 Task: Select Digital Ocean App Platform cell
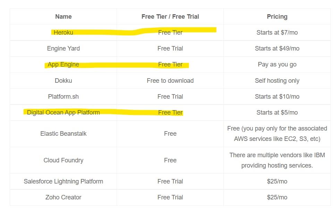click(x=64, y=113)
